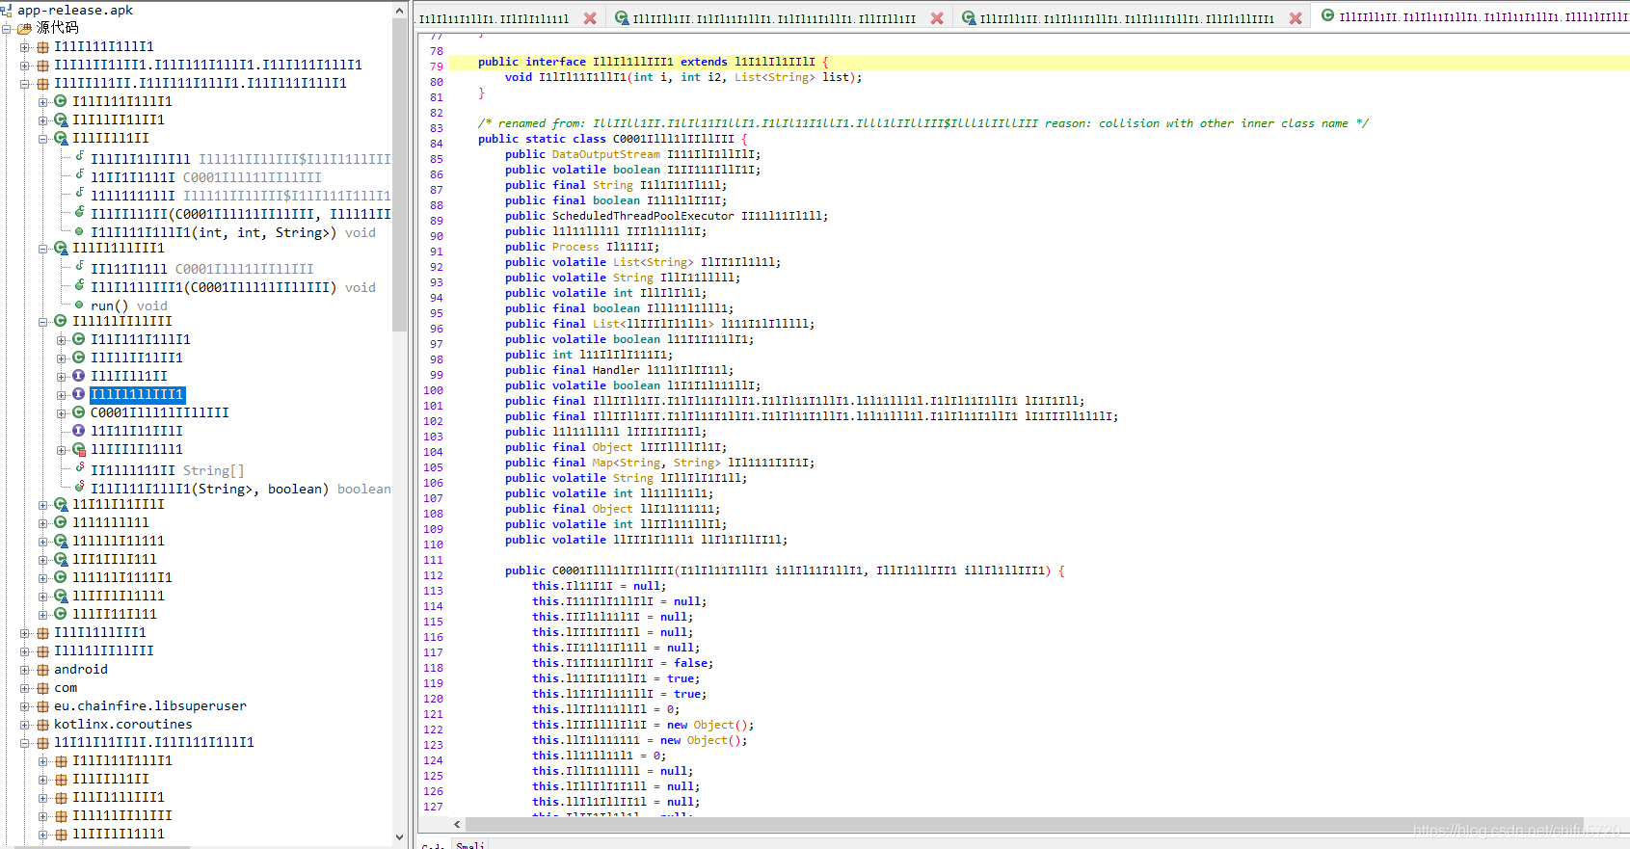Image resolution: width=1630 pixels, height=849 pixels.
Task: Switch to the Smali tab at bottom
Action: pyautogui.click(x=470, y=845)
